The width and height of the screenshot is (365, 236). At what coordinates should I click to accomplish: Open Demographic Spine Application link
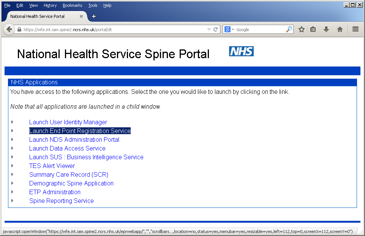point(71,183)
